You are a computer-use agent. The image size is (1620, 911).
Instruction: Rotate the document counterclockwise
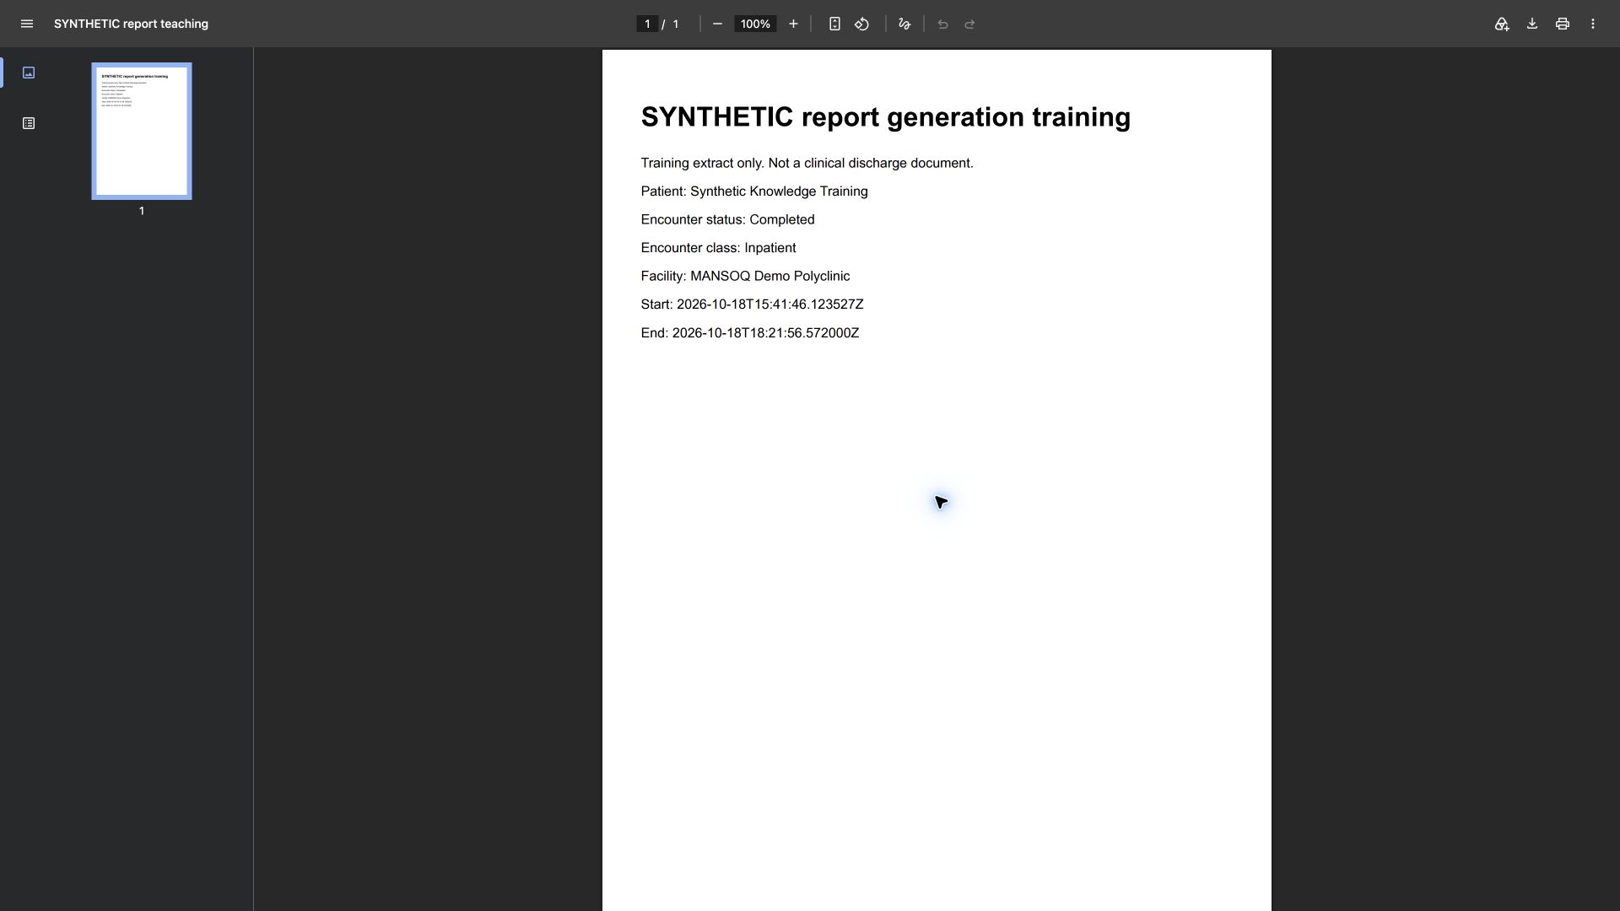(x=861, y=24)
